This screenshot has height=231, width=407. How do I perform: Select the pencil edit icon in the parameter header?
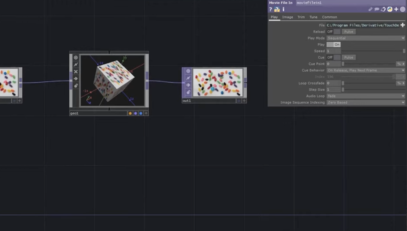point(370,9)
